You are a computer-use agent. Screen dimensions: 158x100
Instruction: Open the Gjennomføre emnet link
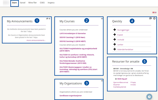coord(121,82)
